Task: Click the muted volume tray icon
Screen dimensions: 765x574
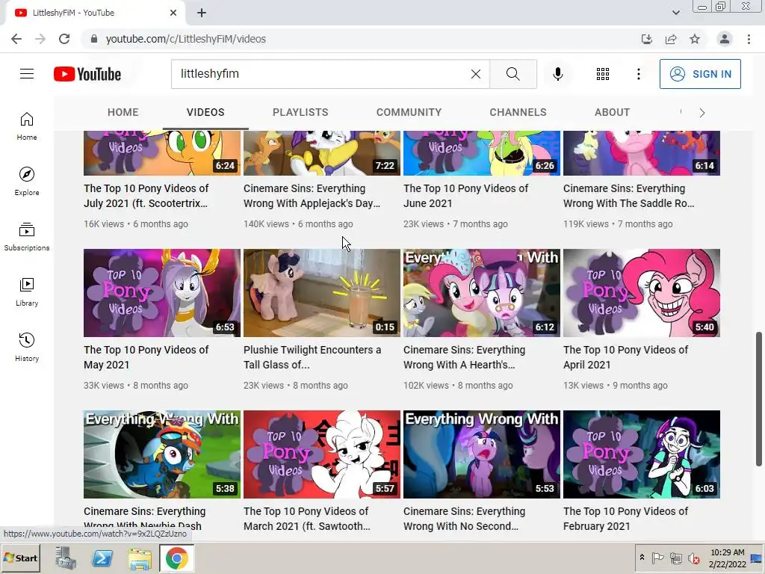Action: tap(693, 558)
